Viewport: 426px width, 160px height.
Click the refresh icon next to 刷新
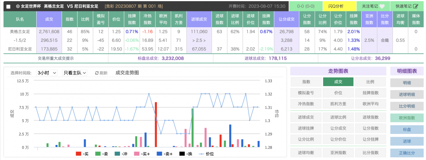97,73
